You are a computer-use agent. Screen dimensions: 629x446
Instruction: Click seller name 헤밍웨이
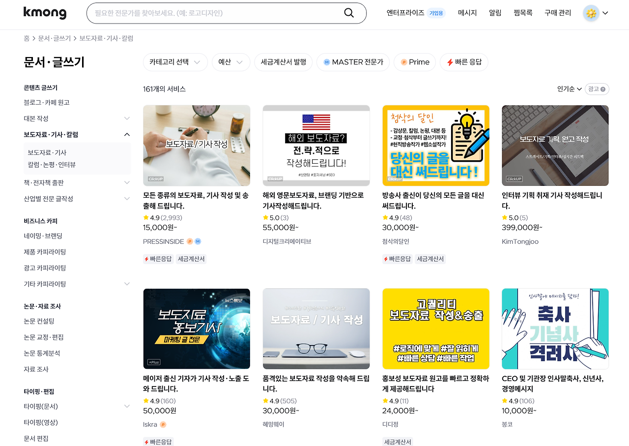[274, 424]
